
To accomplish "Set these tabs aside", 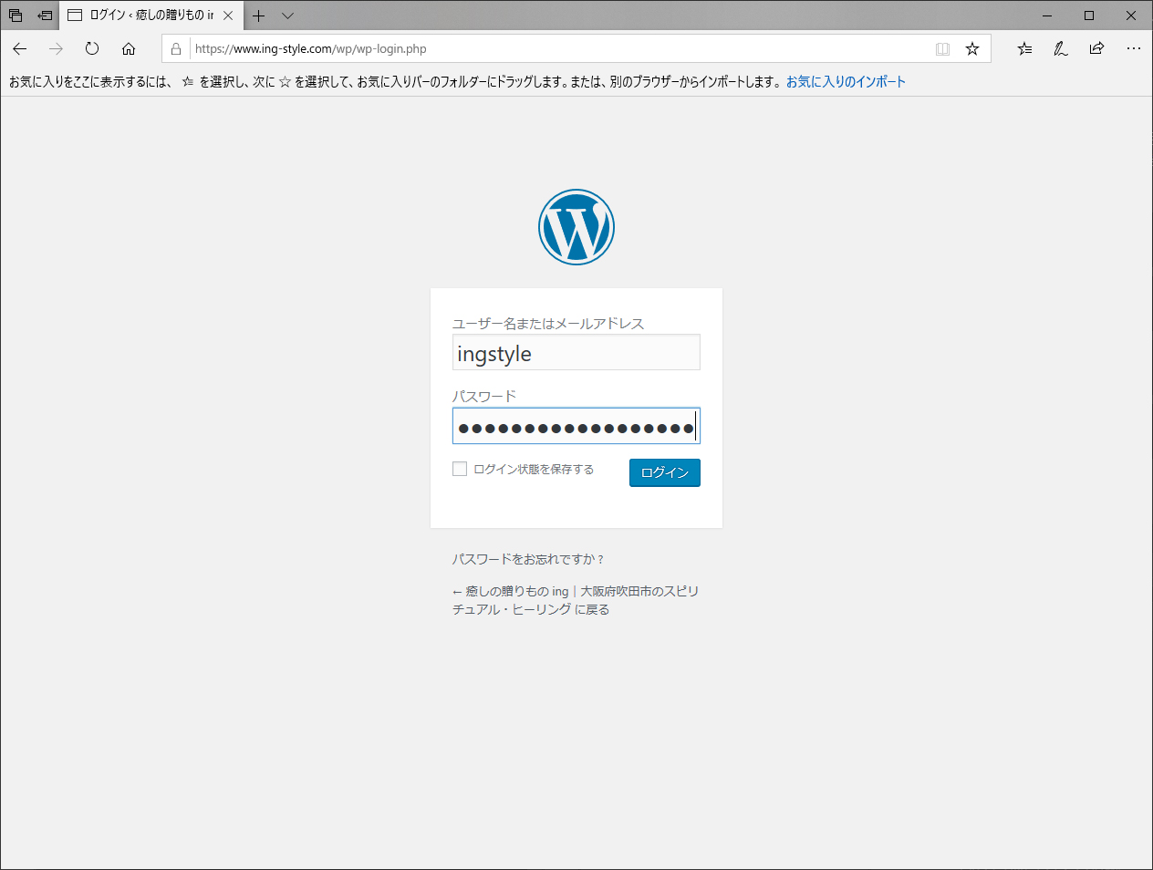I will tap(45, 16).
